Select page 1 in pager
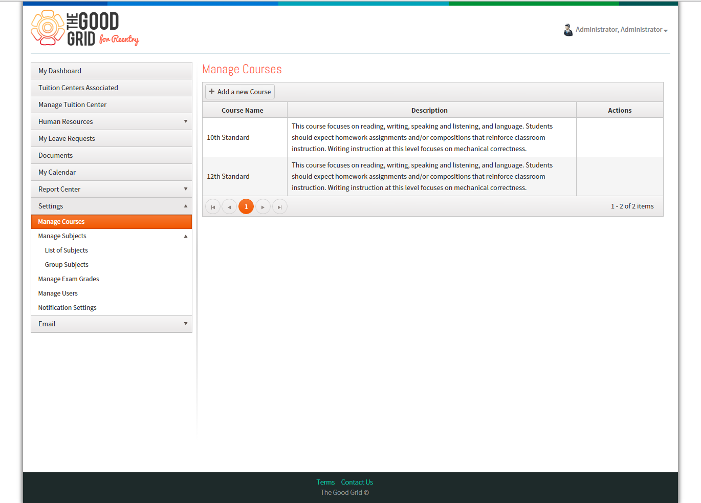The image size is (701, 503). [246, 207]
